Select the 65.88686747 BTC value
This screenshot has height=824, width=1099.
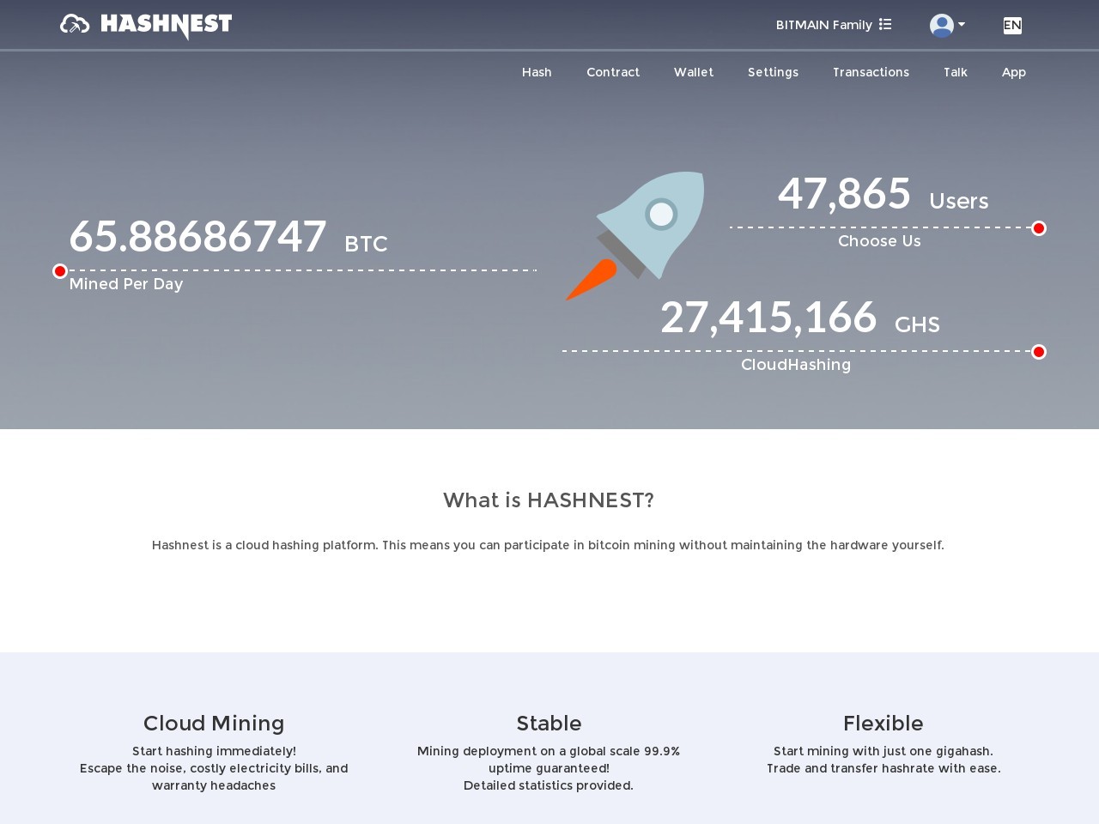228,237
